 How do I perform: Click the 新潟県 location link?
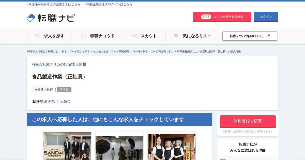tap(50, 101)
